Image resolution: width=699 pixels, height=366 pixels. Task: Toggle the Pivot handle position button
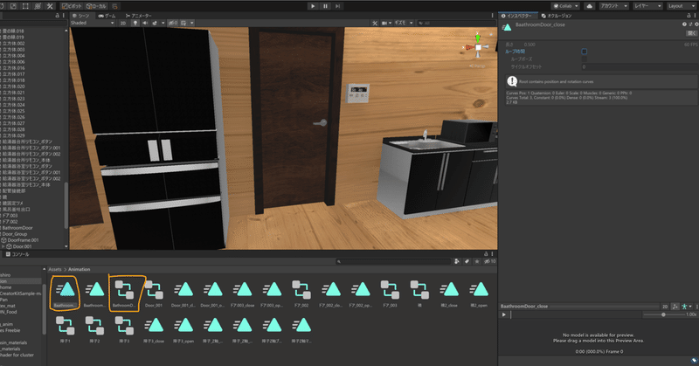pyautogui.click(x=73, y=6)
